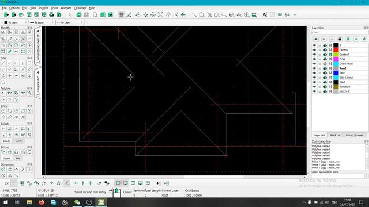Hide the furniture layer with its eye icon
Screen dimensions: 369x207
314,87
